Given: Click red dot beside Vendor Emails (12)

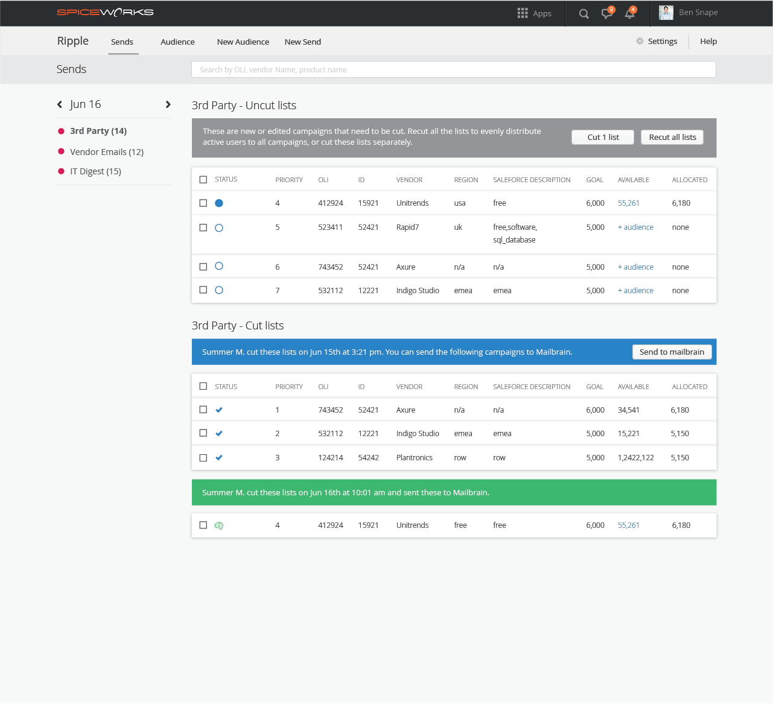Looking at the screenshot, I should pyautogui.click(x=61, y=151).
